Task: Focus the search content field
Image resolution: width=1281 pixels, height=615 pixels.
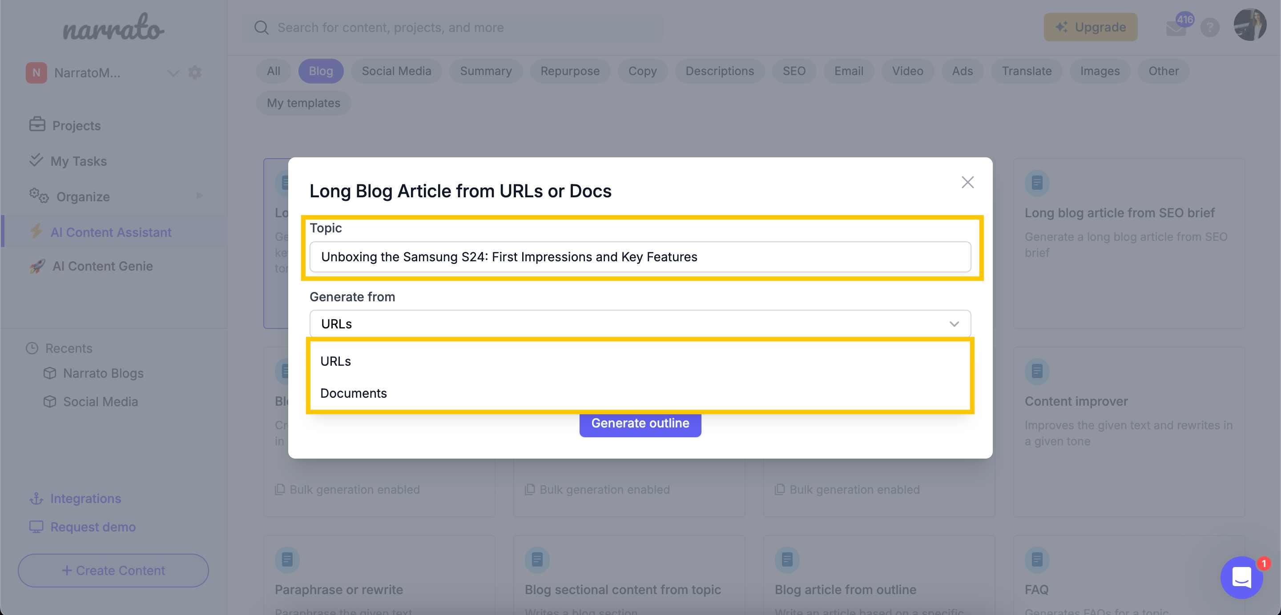Action: (x=452, y=27)
